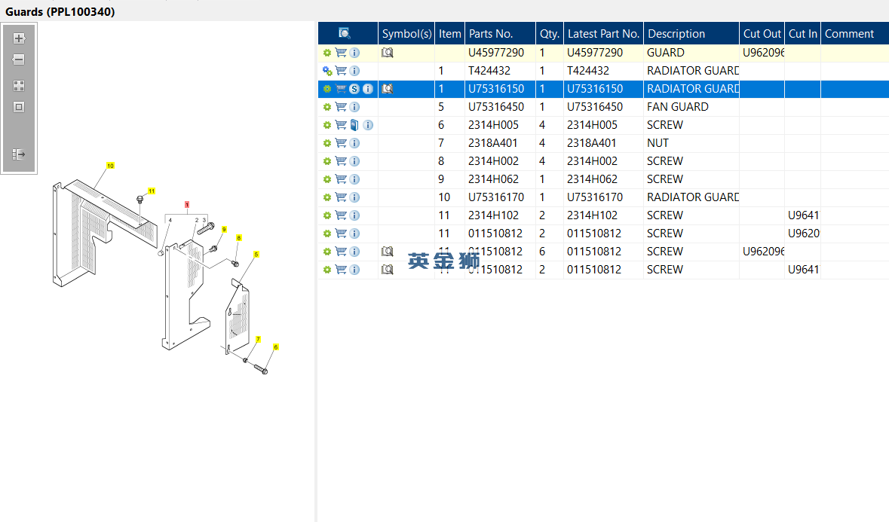
Task: Click the supersession S icon on U75316150 row
Action: 354,89
